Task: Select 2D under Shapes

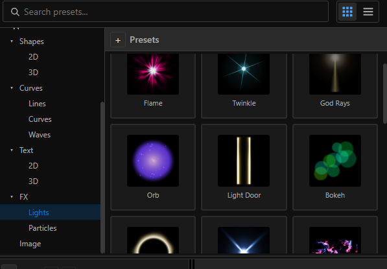Action: (33, 57)
